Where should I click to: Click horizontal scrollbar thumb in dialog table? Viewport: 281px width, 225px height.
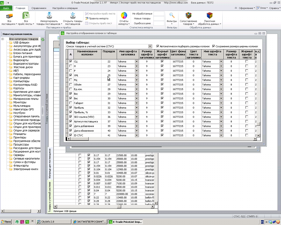(79, 139)
